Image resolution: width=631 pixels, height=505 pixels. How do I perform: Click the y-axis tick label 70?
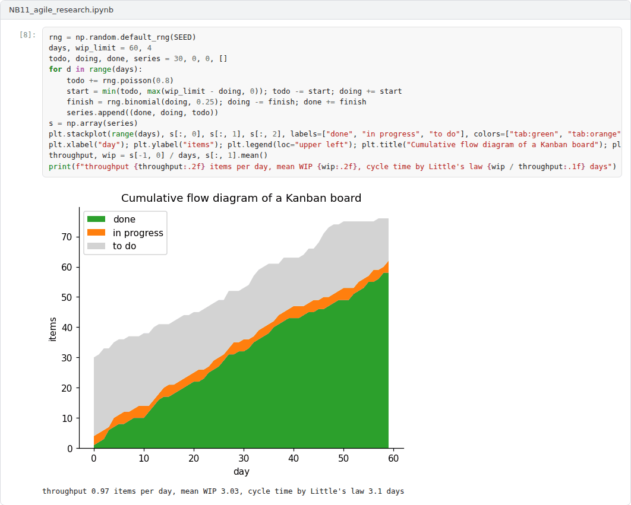67,237
